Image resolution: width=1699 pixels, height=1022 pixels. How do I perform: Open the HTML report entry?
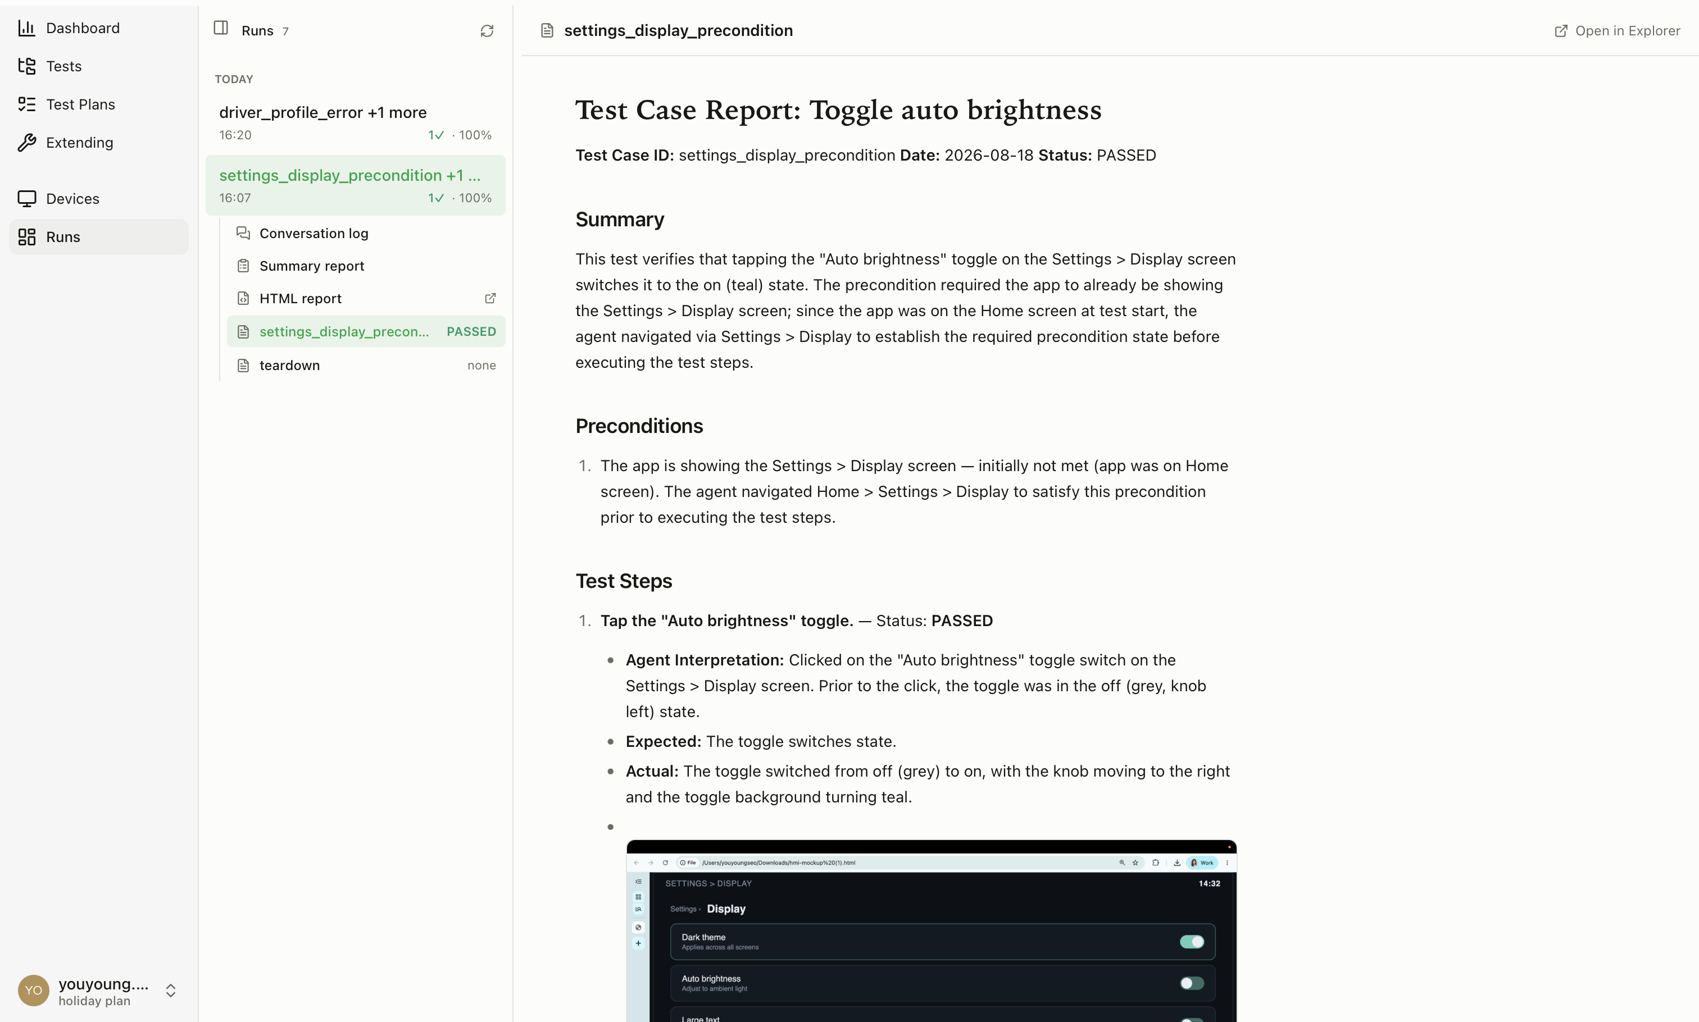click(366, 298)
